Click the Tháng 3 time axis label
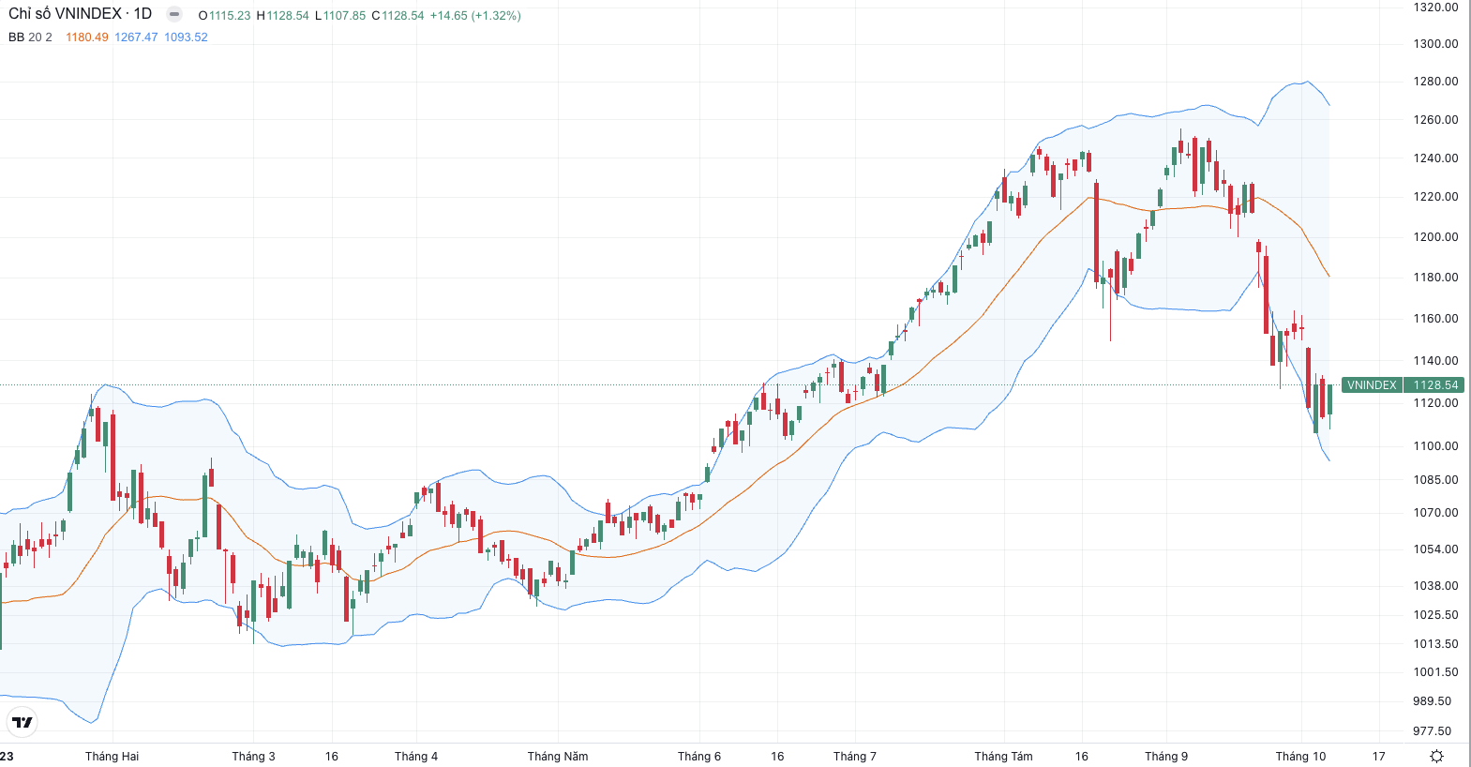1471x767 pixels. (253, 757)
